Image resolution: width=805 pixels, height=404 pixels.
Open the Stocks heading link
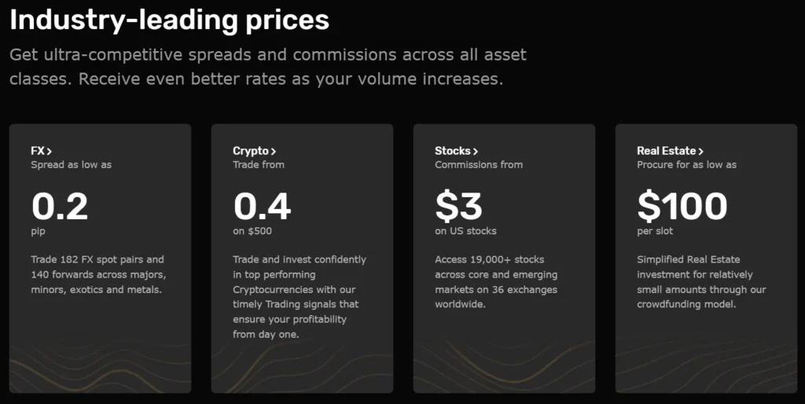(x=453, y=151)
